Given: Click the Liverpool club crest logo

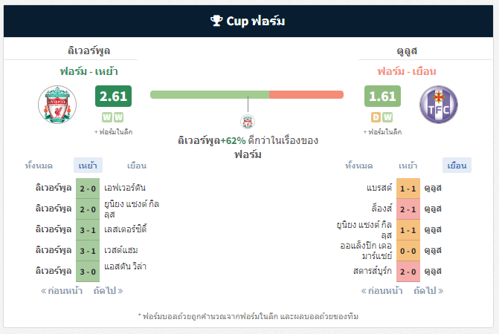Looking at the screenshot, I should tap(57, 105).
